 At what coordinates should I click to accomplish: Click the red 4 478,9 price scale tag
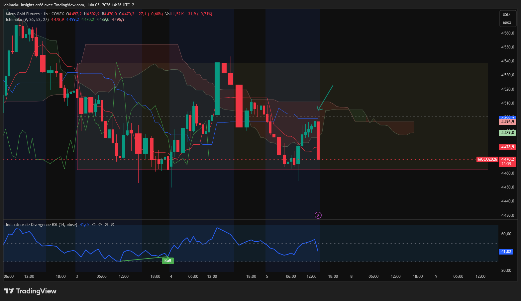507,147
